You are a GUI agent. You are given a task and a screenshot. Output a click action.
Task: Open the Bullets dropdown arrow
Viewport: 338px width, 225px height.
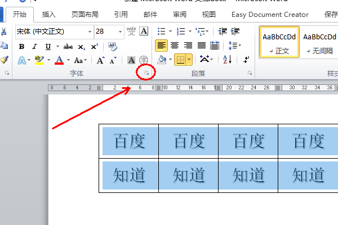pos(170,31)
